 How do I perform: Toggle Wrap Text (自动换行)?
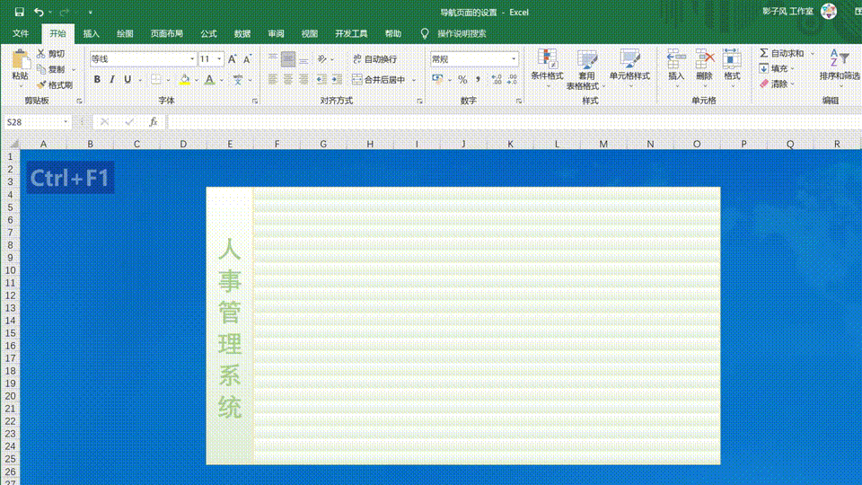[x=374, y=59]
